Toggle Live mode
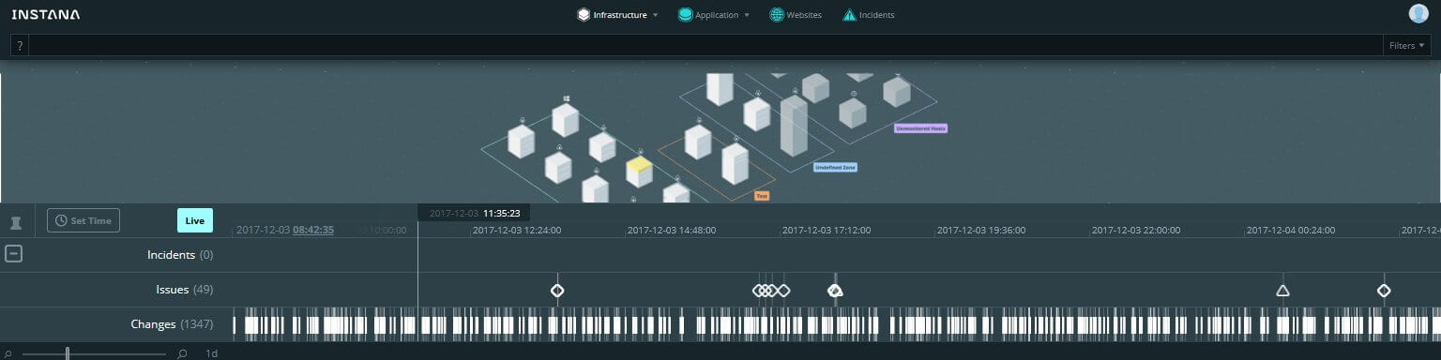 coord(195,220)
